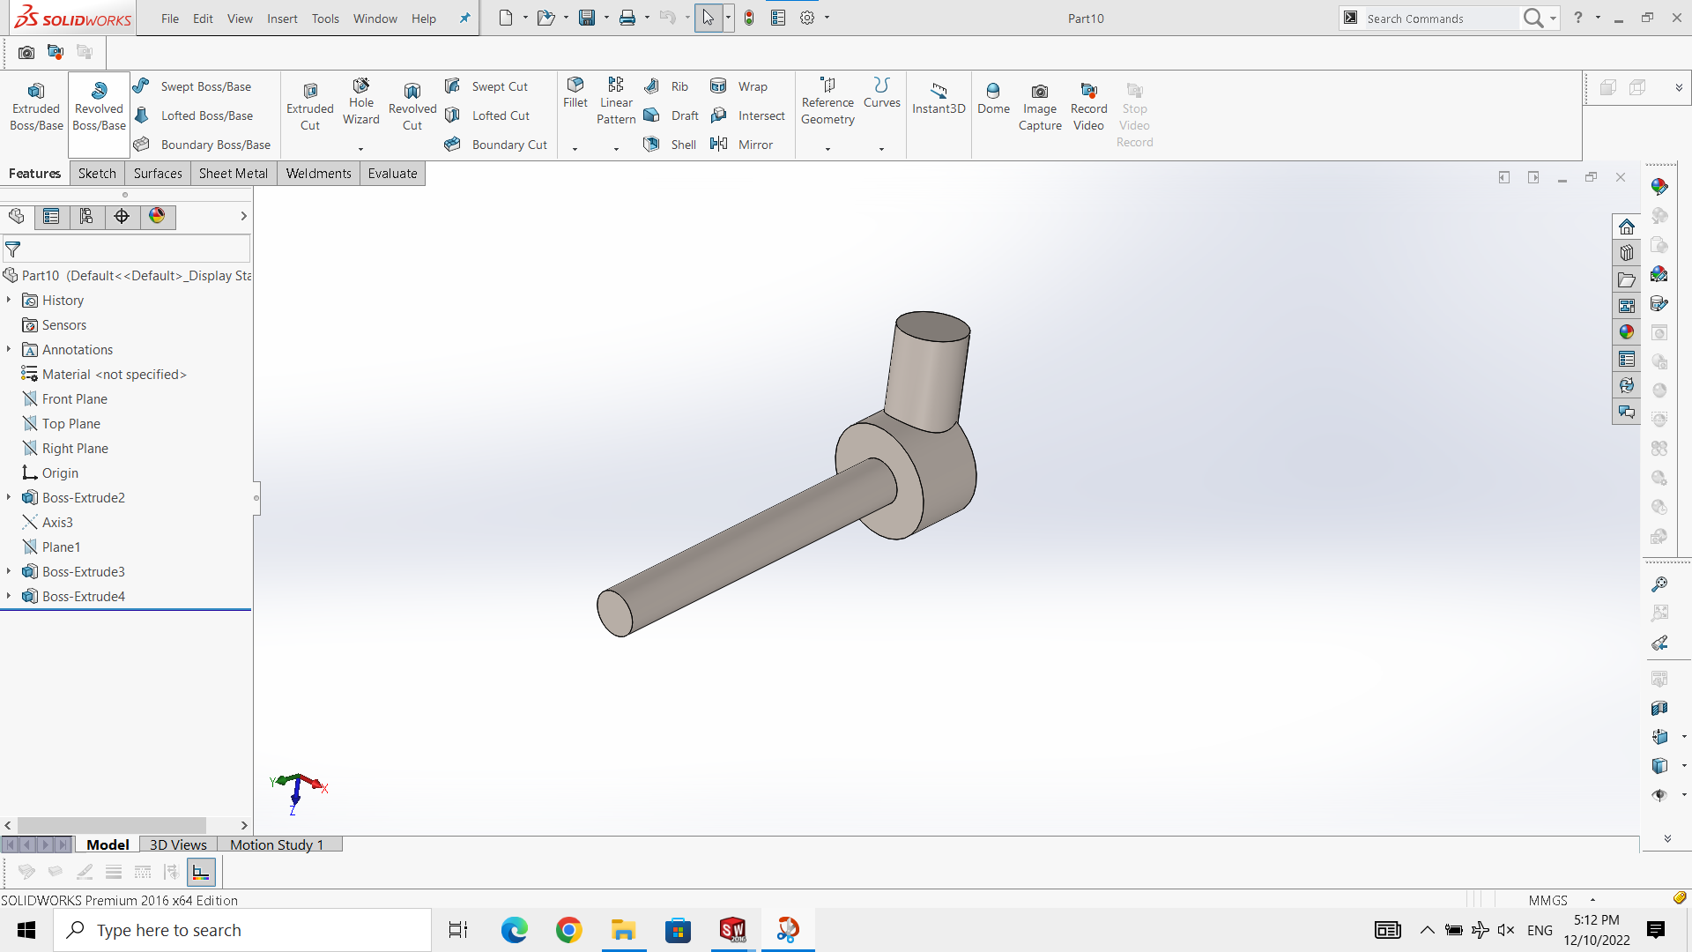Open Appearances color wheel in task pane

1627,332
